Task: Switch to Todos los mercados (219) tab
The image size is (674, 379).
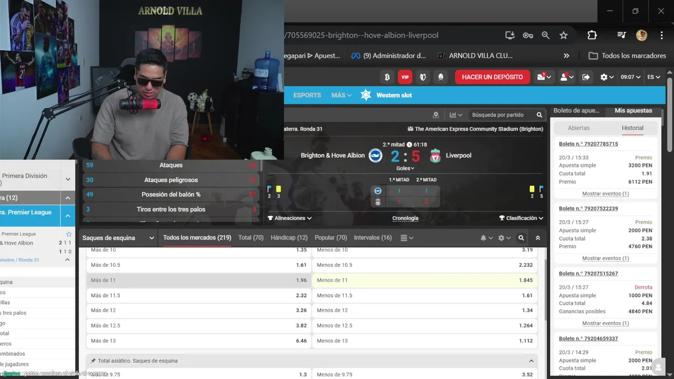Action: pos(197,238)
